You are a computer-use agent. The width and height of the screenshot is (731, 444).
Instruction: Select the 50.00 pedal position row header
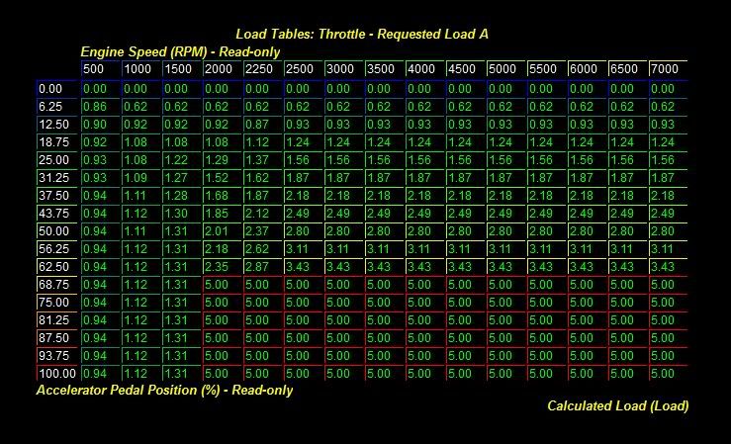pyautogui.click(x=57, y=230)
